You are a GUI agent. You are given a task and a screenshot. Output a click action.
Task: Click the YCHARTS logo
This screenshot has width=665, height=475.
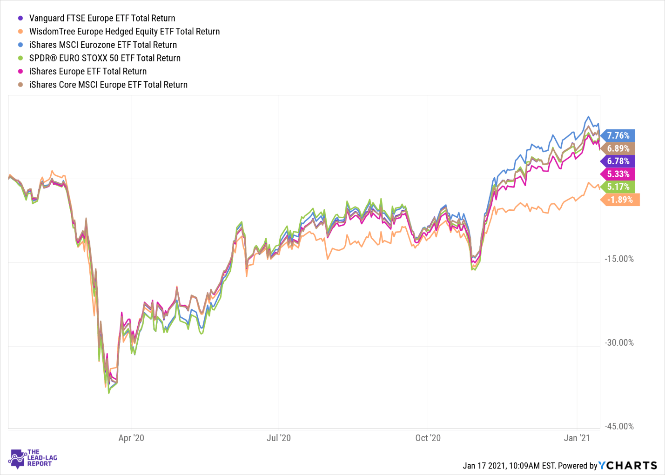point(628,465)
